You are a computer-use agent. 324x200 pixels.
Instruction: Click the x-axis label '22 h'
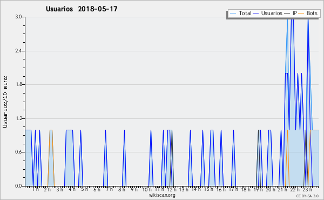(x=295, y=189)
